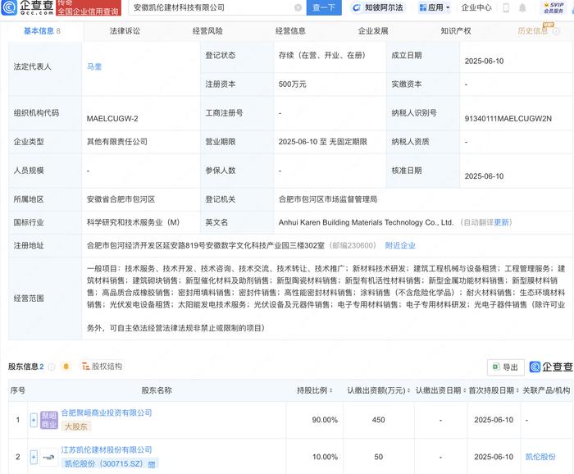574x474 pixels.
Task: Switch to the 经营风险 tab
Action: click(207, 31)
